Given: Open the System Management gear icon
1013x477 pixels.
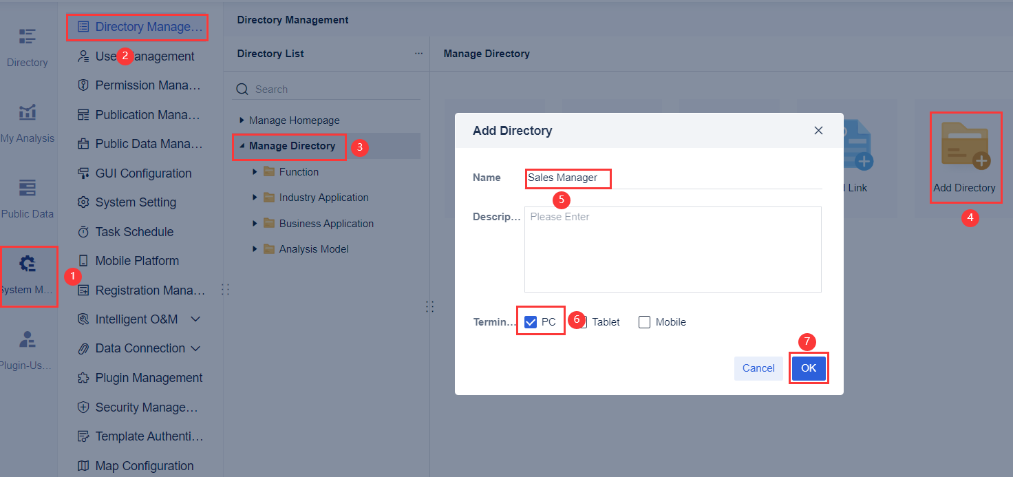Looking at the screenshot, I should (28, 264).
